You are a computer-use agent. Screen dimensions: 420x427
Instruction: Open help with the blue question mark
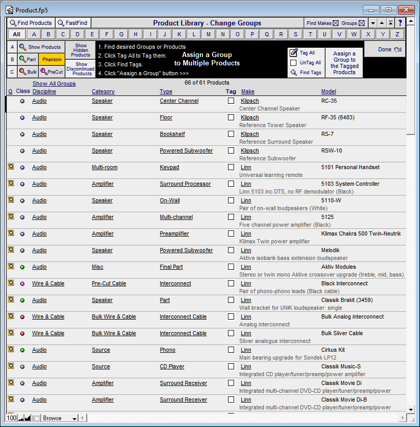pyautogui.click(x=400, y=23)
